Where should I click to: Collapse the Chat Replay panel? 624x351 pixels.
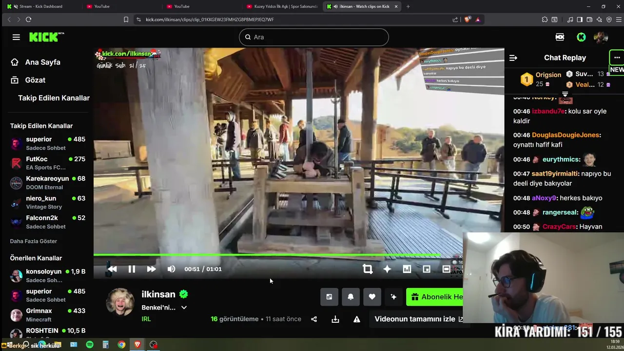click(513, 58)
